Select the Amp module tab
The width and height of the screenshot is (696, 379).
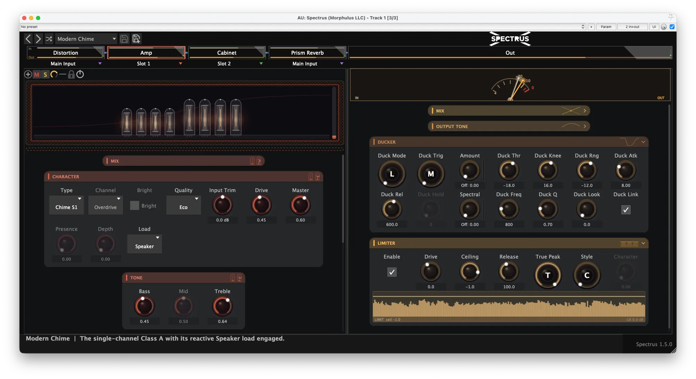pyautogui.click(x=146, y=53)
